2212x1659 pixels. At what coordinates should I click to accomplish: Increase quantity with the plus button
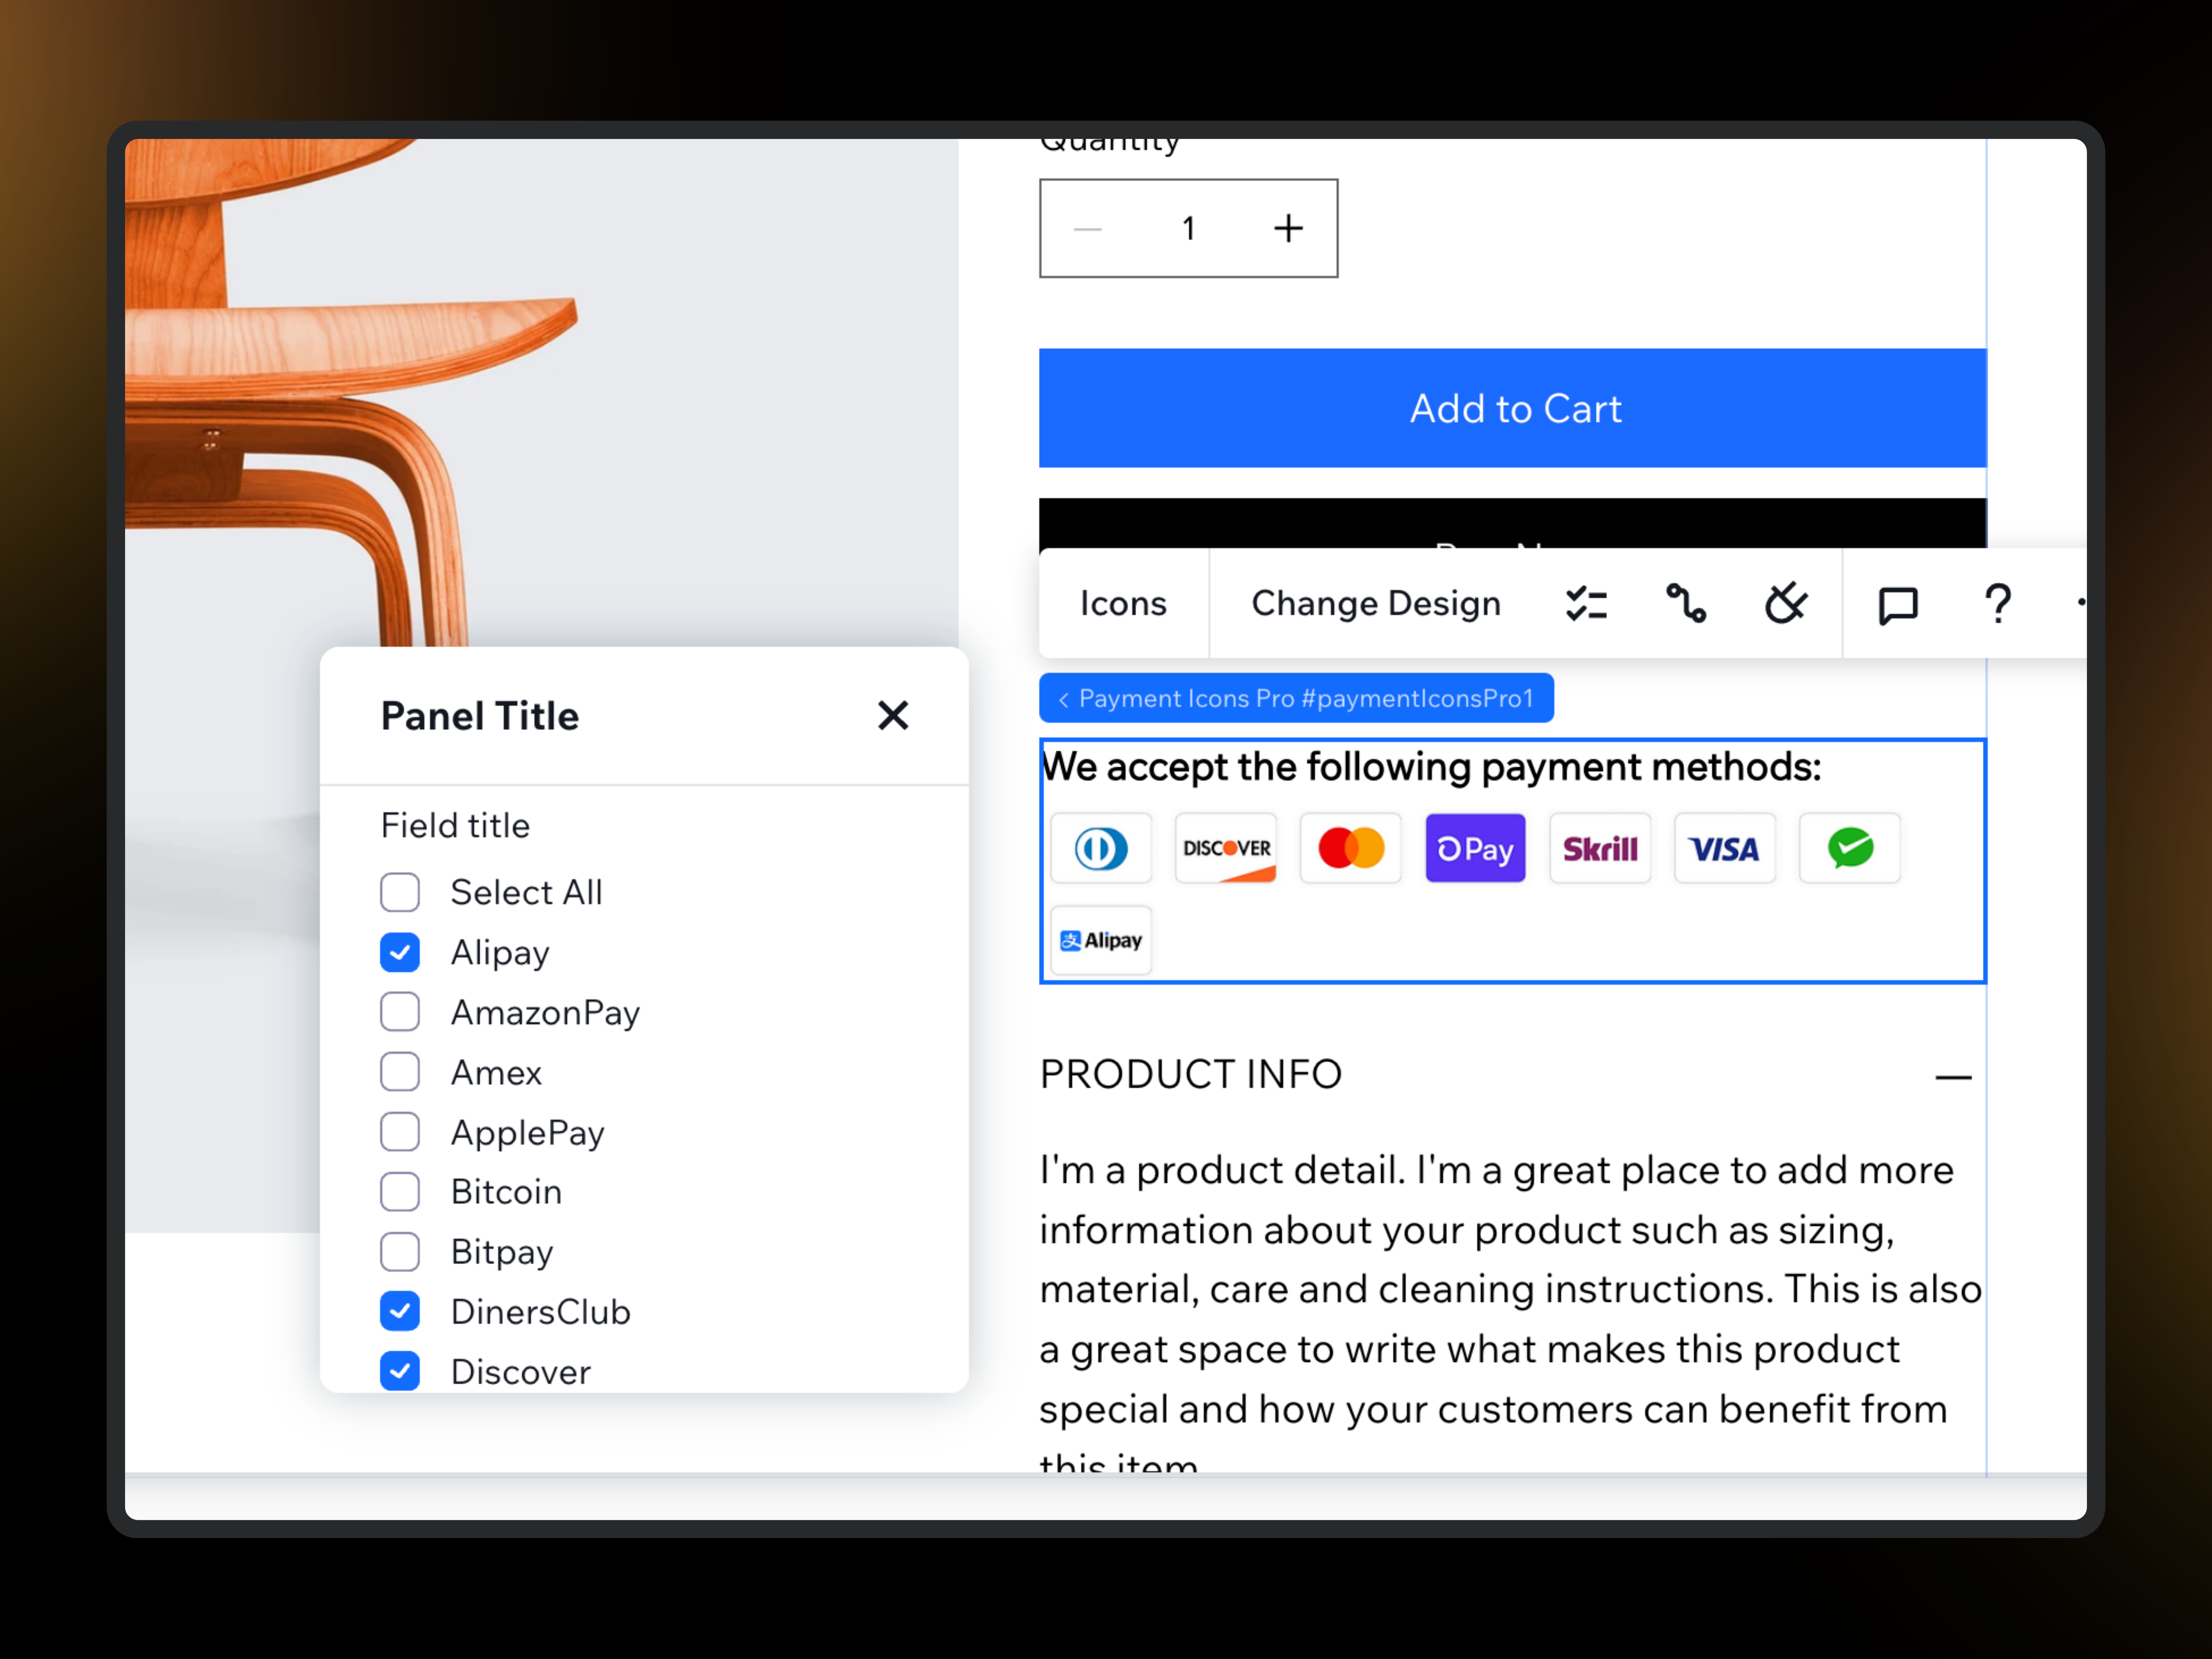1288,229
